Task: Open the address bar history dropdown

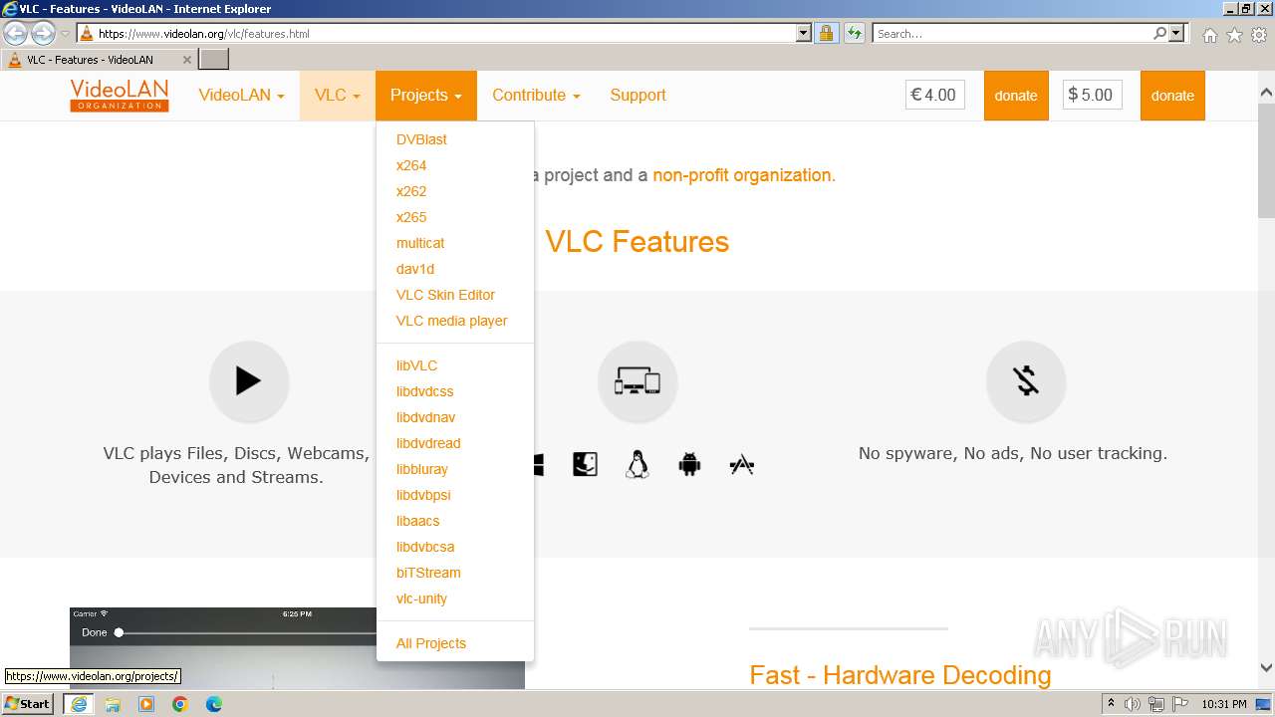Action: click(804, 33)
